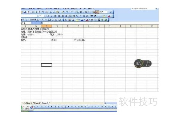Open the Zoom 100% dropdown
Image resolution: width=180 pixels, height=120 pixels.
point(108,12)
